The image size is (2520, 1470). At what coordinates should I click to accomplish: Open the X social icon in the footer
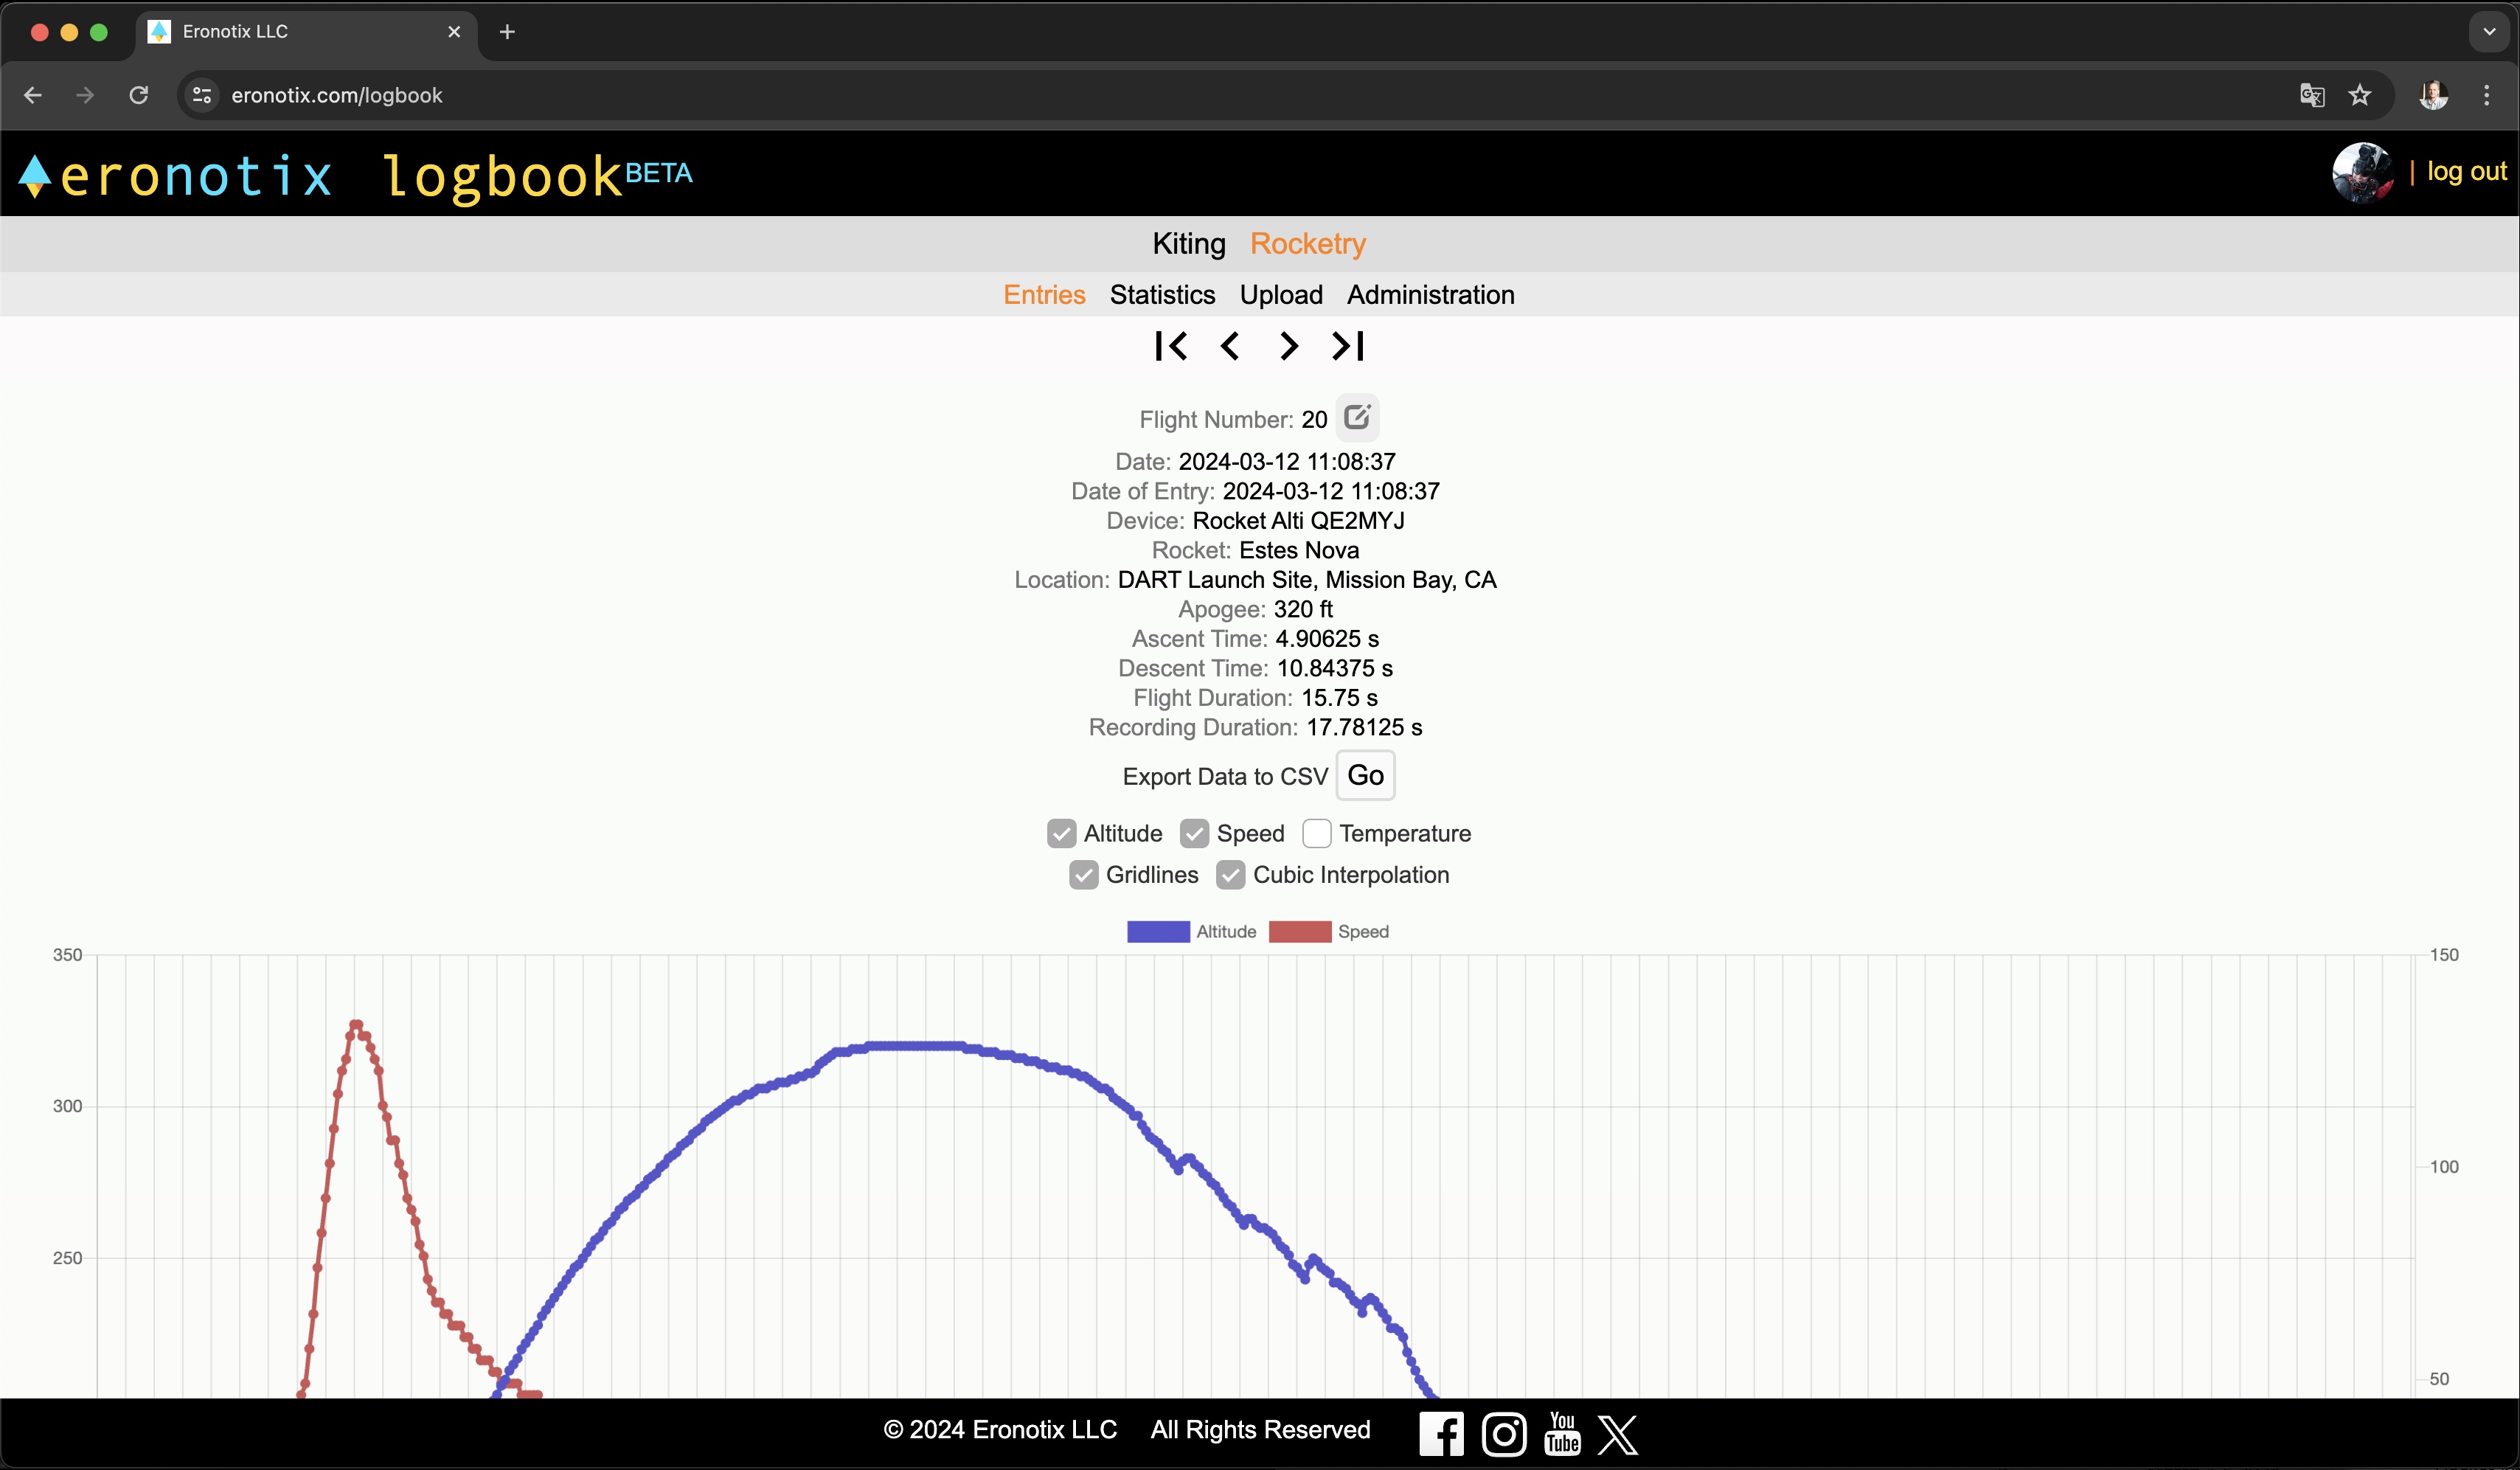click(x=1618, y=1433)
